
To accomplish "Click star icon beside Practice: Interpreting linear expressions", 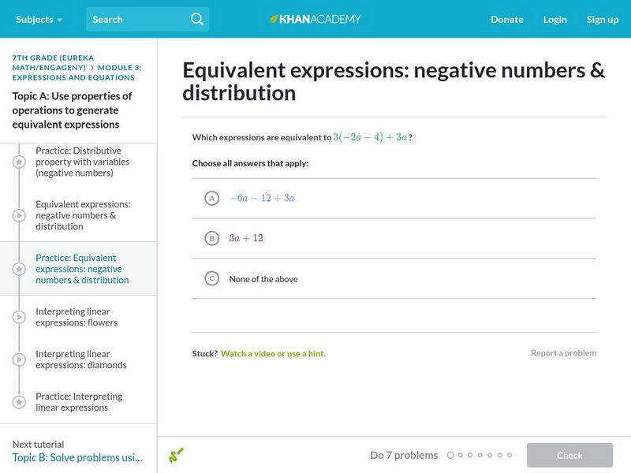I will click(x=19, y=402).
